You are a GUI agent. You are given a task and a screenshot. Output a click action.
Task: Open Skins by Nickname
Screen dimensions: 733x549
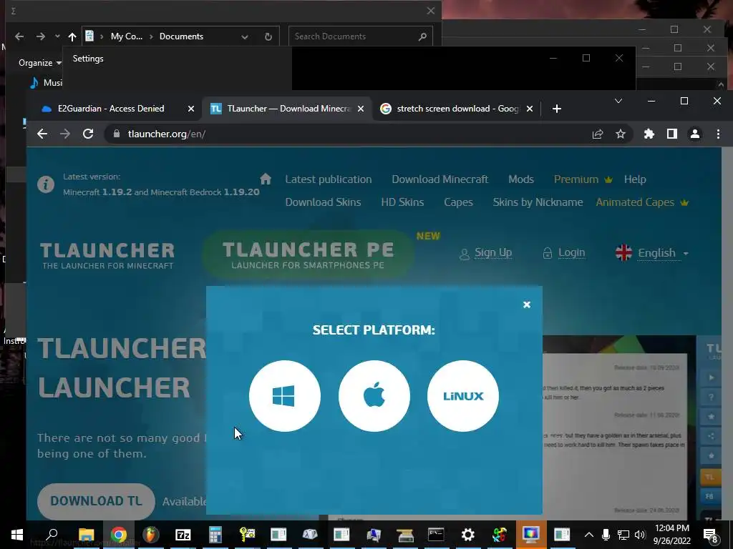point(538,202)
